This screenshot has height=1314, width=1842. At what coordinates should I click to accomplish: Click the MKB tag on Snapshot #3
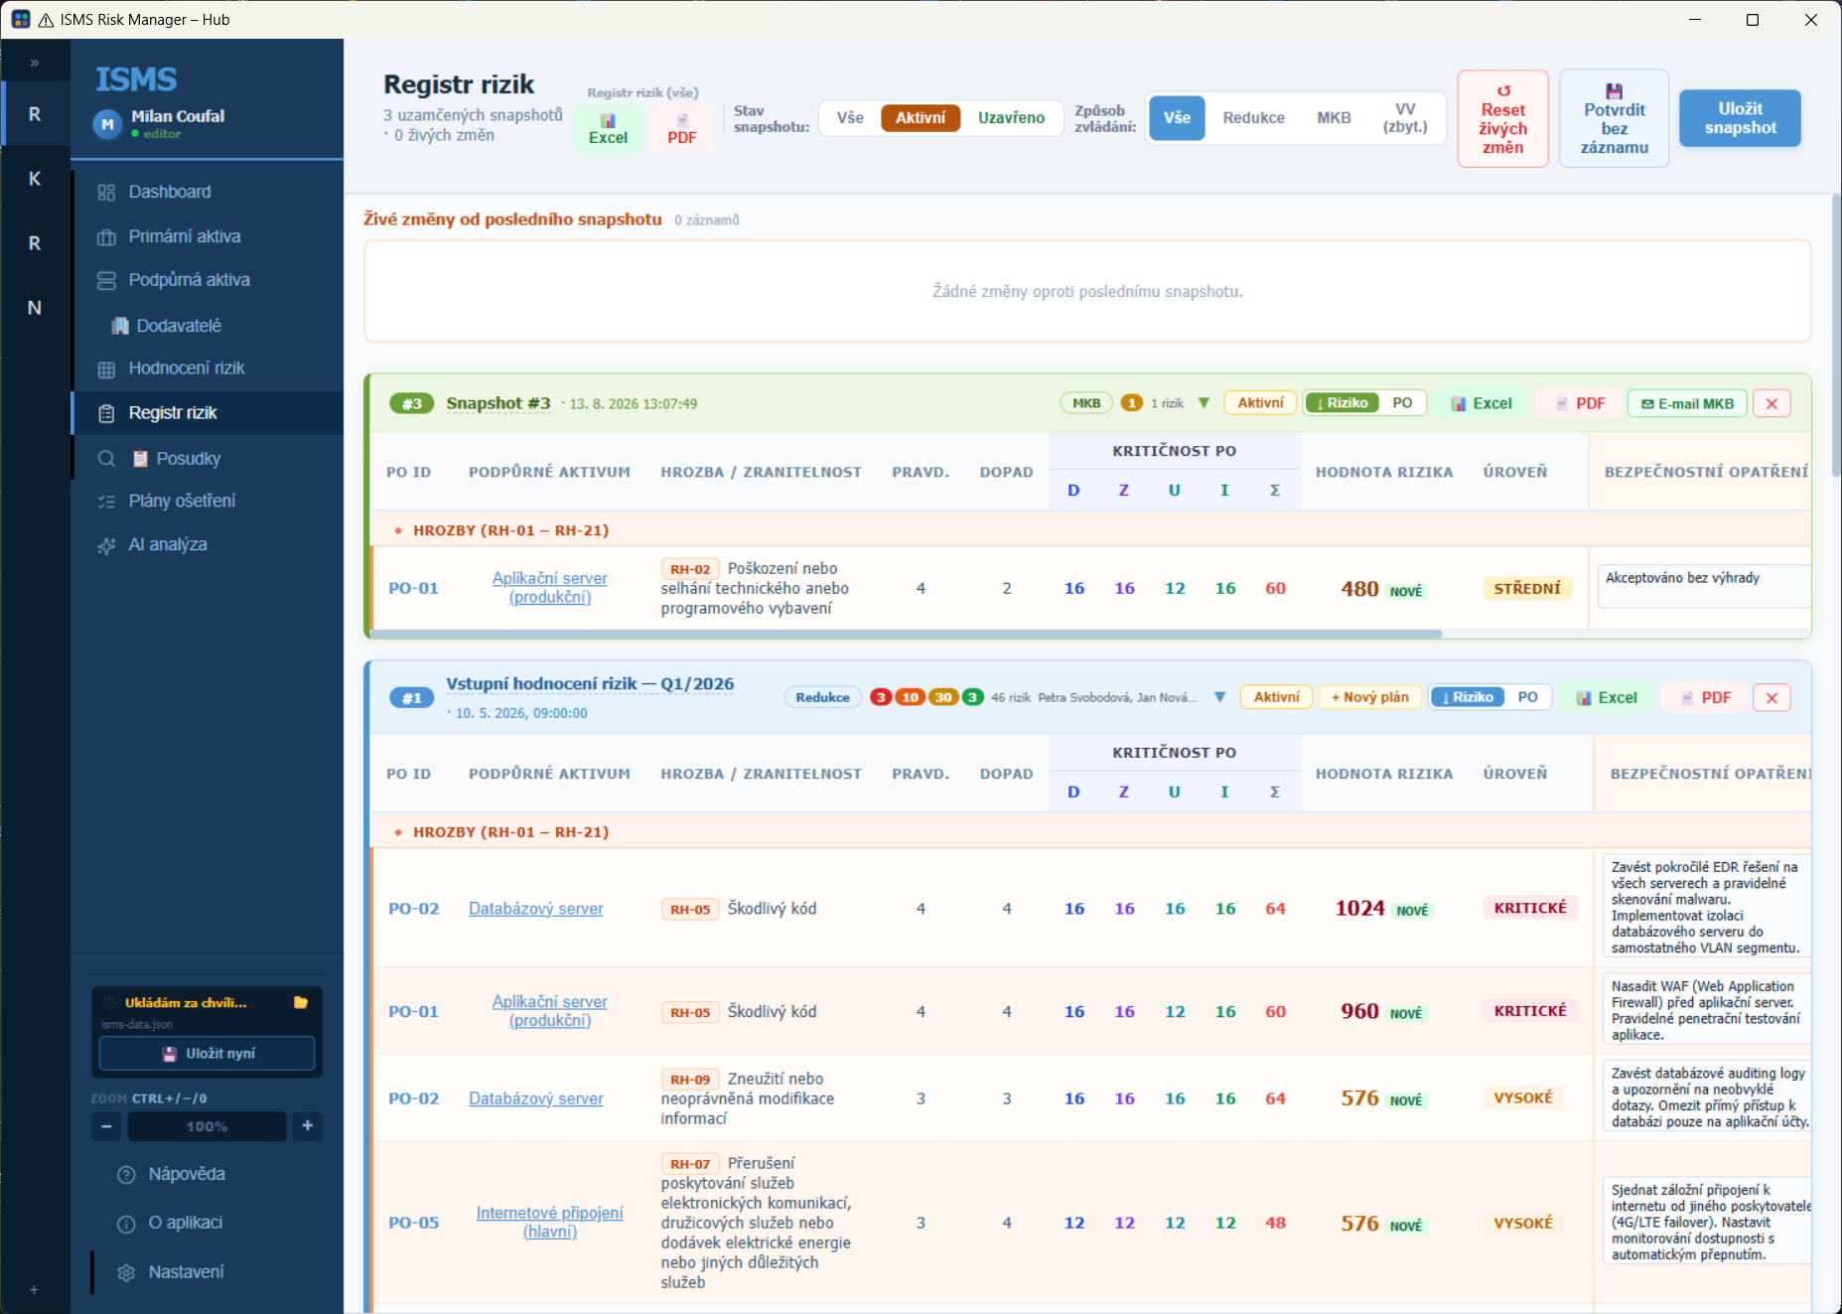[x=1085, y=403]
